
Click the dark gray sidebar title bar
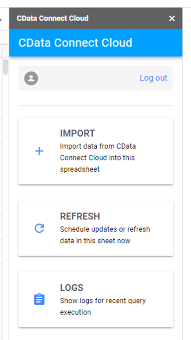(x=96, y=18)
